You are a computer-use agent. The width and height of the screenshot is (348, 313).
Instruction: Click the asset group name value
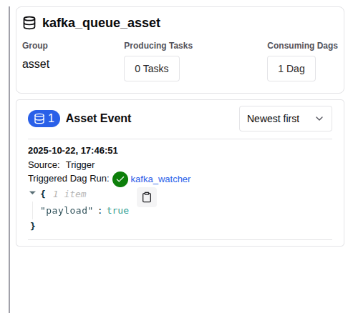pyautogui.click(x=36, y=64)
